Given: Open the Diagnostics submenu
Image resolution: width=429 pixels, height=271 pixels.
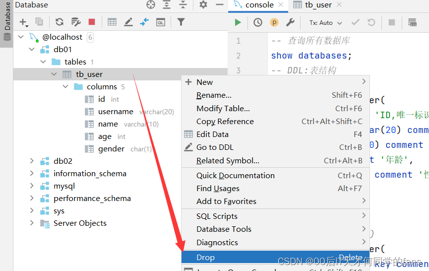Looking at the screenshot, I should click(276, 242).
